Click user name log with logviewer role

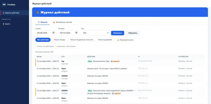click(63, 61)
